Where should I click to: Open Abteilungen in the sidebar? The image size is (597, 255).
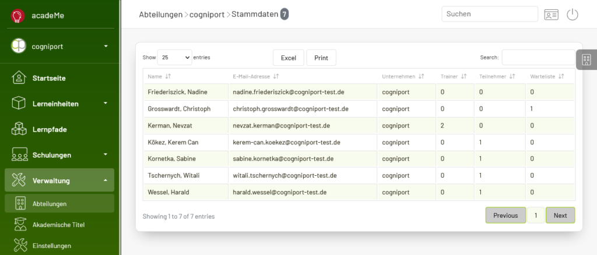tap(59, 203)
